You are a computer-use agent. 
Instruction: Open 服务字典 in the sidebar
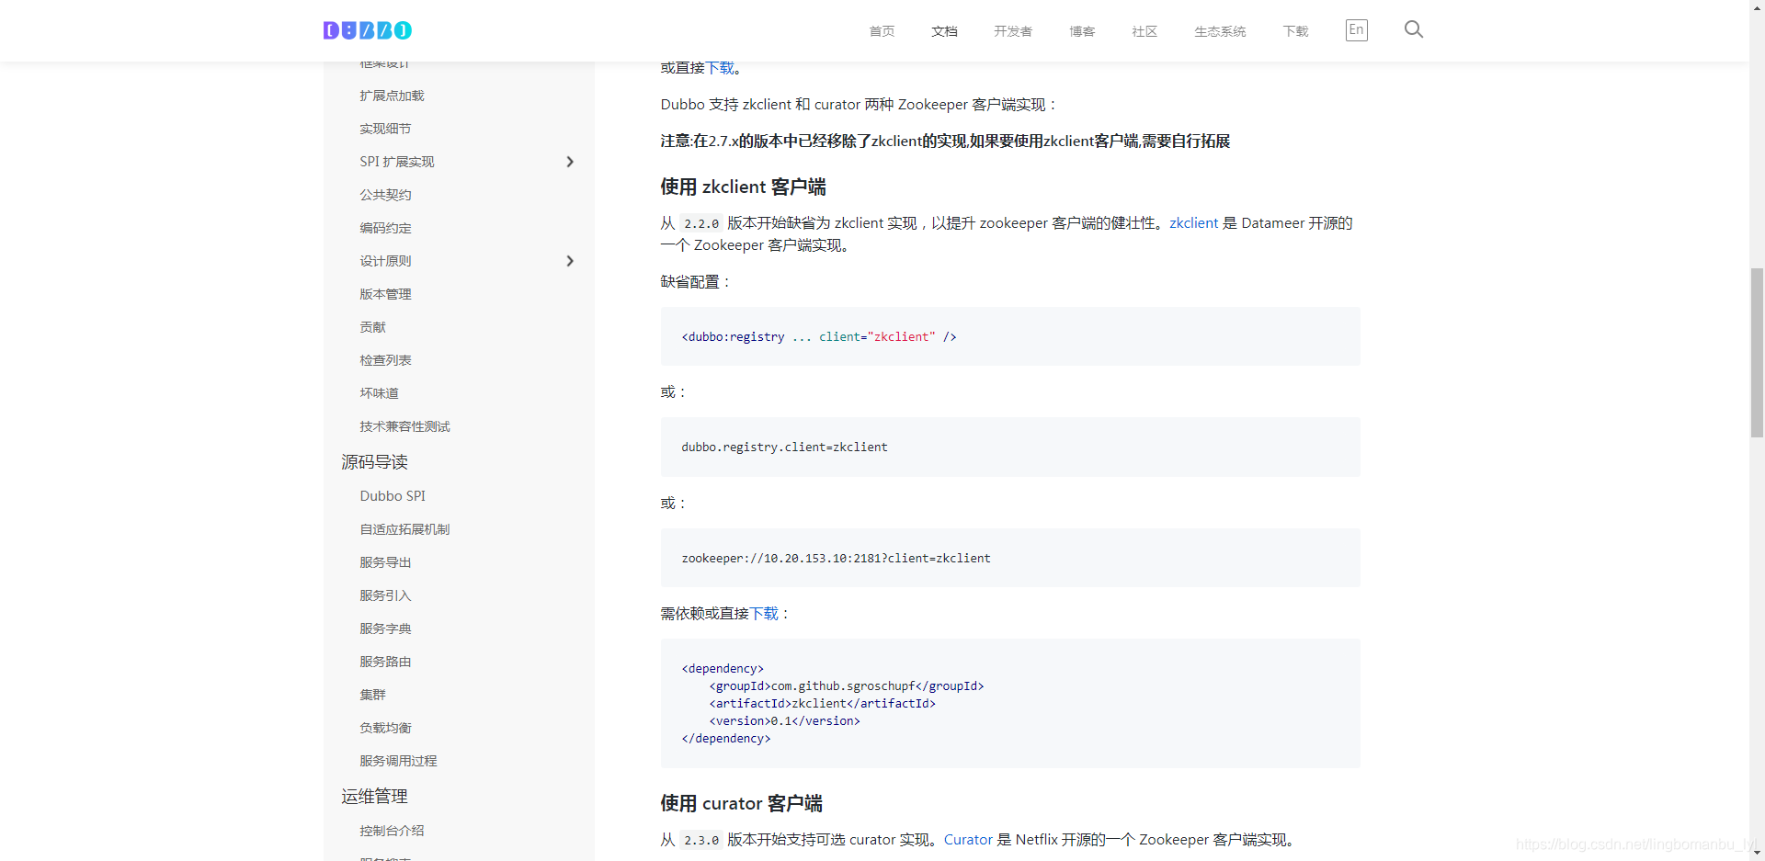point(385,629)
